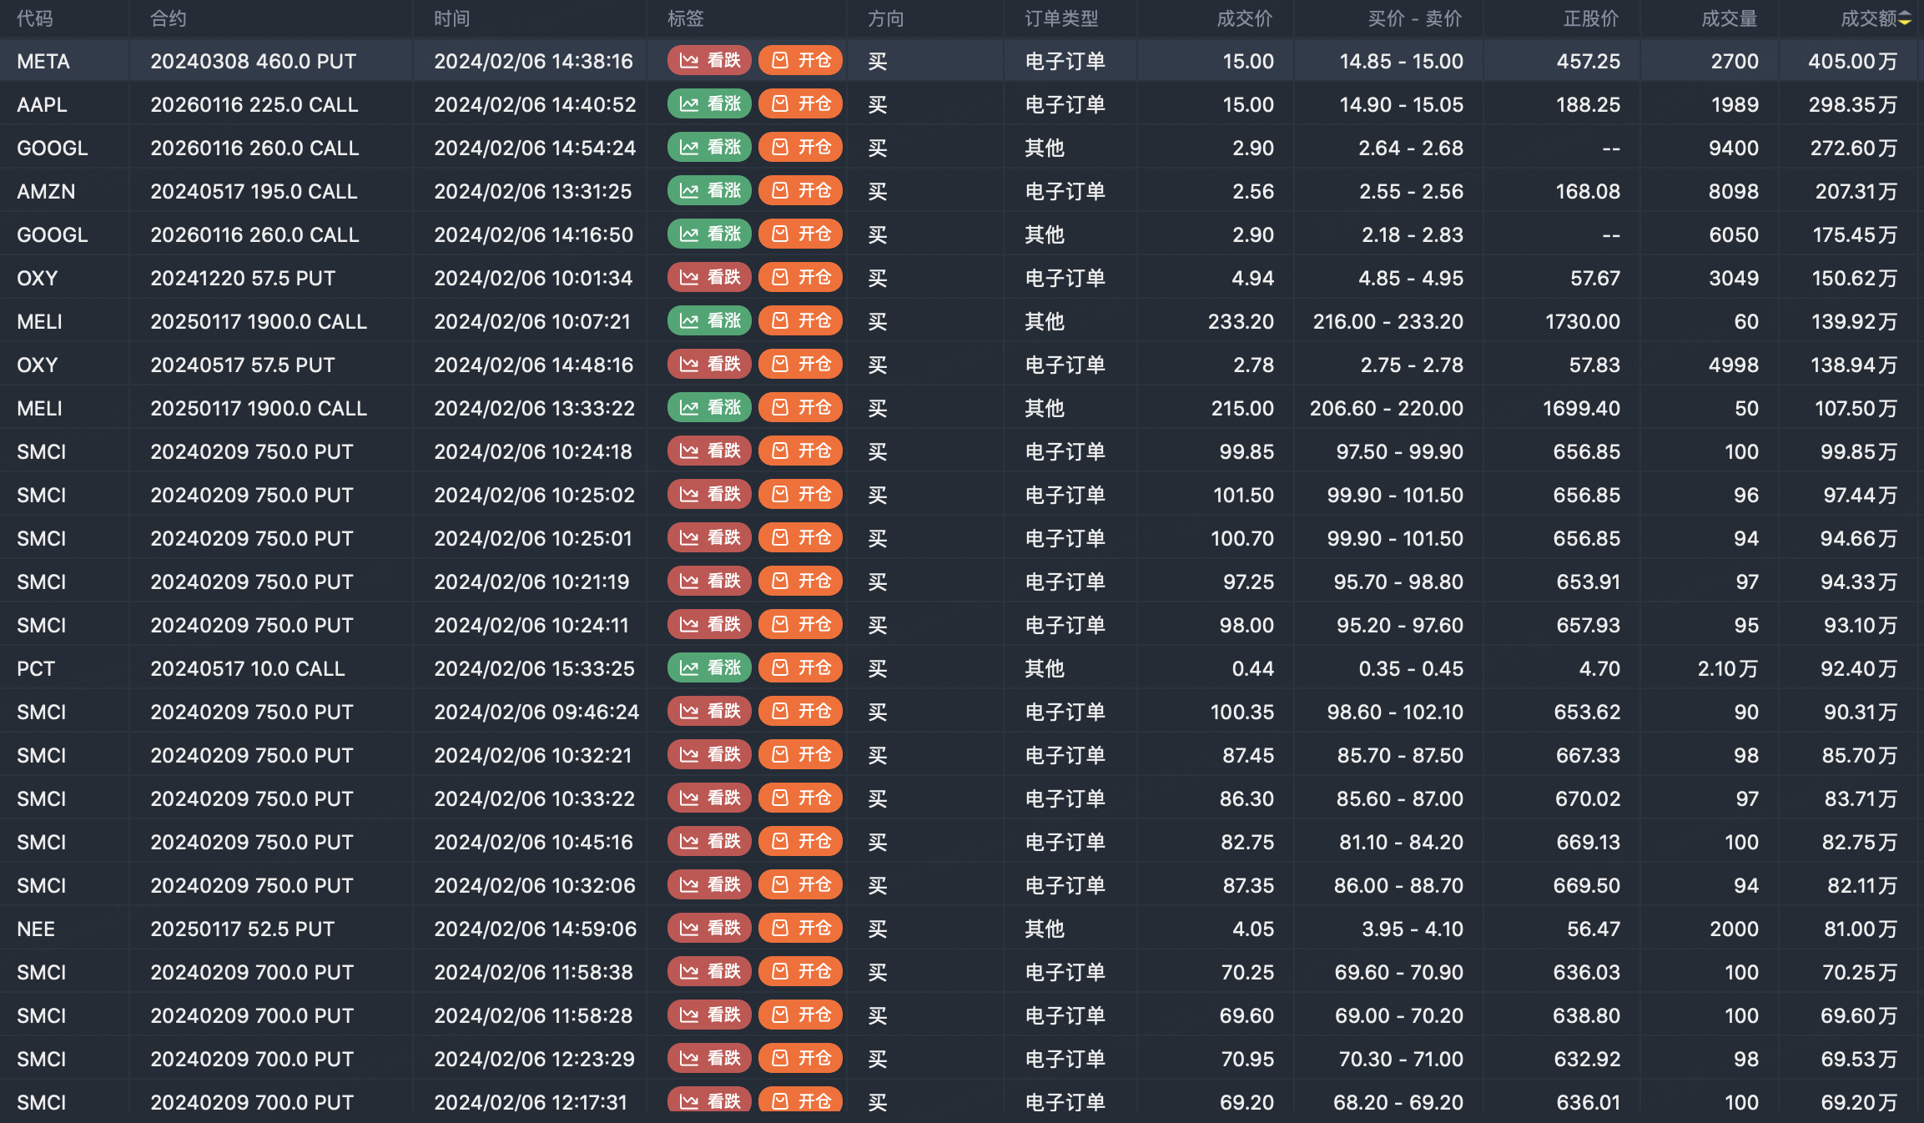The height and width of the screenshot is (1123, 1924).
Task: Select the PCT 20240517 10.0 CALL row
Action: click(248, 668)
